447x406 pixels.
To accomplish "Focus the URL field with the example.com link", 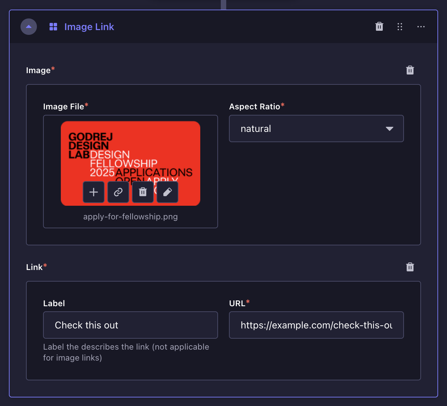I will [x=316, y=325].
